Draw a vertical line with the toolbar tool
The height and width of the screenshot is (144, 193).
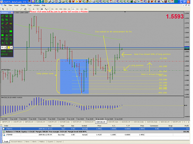coord(13,9)
